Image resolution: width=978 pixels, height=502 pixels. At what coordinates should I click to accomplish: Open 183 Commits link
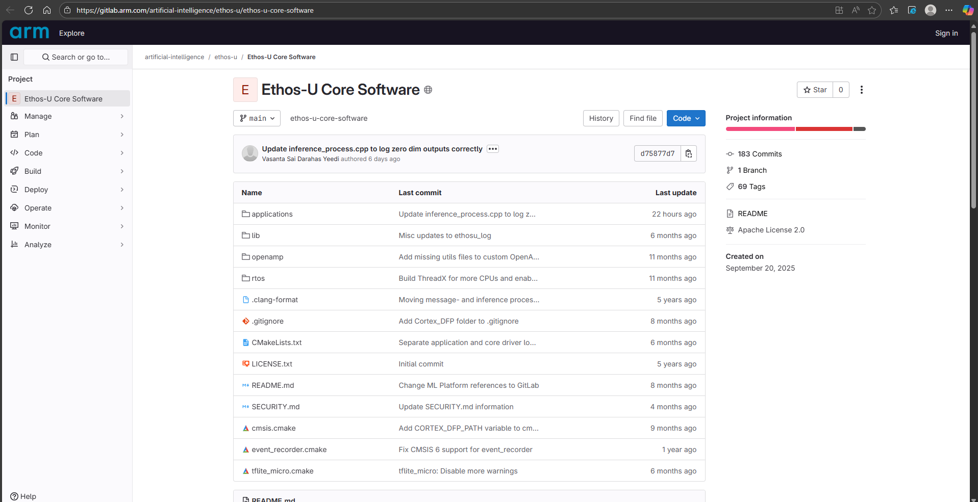pyautogui.click(x=760, y=154)
